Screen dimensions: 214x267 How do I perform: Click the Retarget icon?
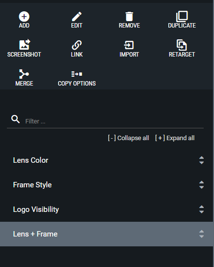[182, 45]
